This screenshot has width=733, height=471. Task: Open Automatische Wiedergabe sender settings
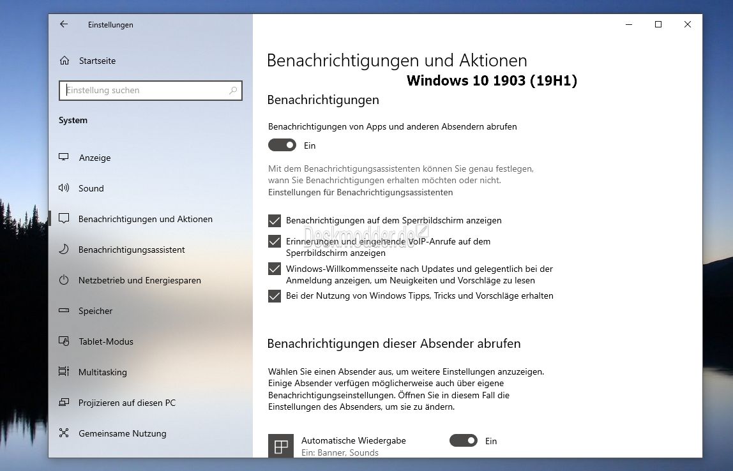pyautogui.click(x=353, y=445)
